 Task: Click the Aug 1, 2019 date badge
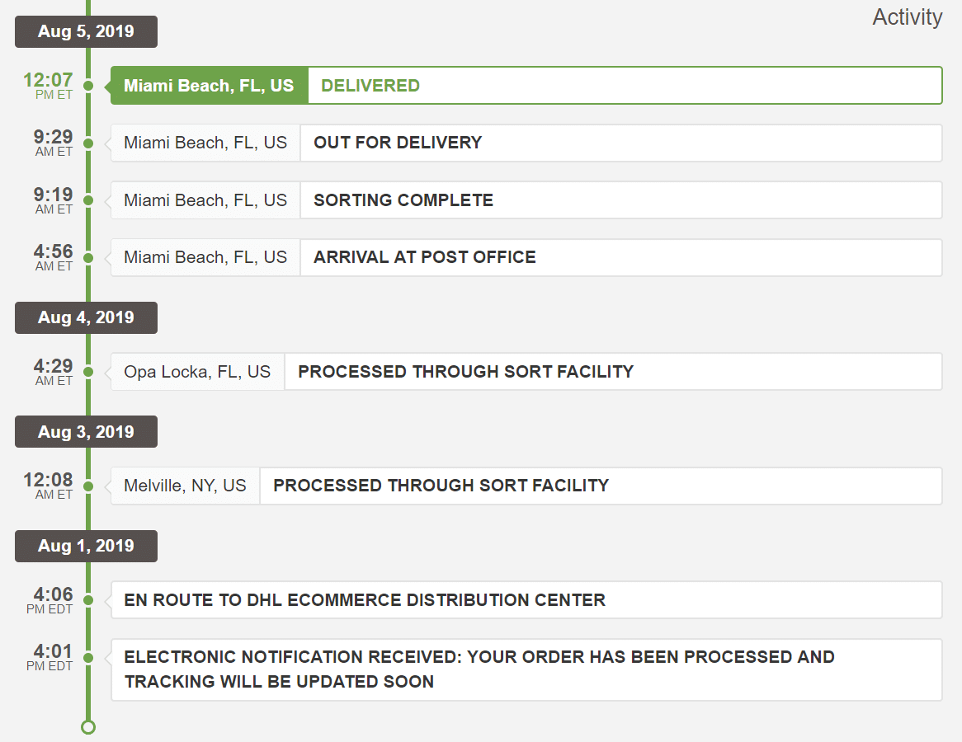point(86,546)
